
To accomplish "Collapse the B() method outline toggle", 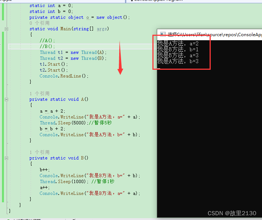I will [6, 158].
